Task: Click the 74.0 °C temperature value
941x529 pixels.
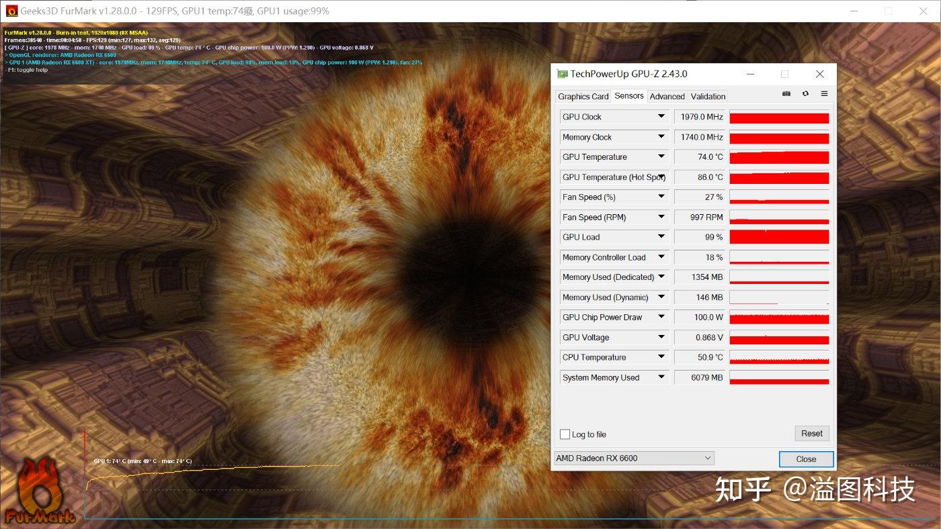Action: click(x=700, y=157)
